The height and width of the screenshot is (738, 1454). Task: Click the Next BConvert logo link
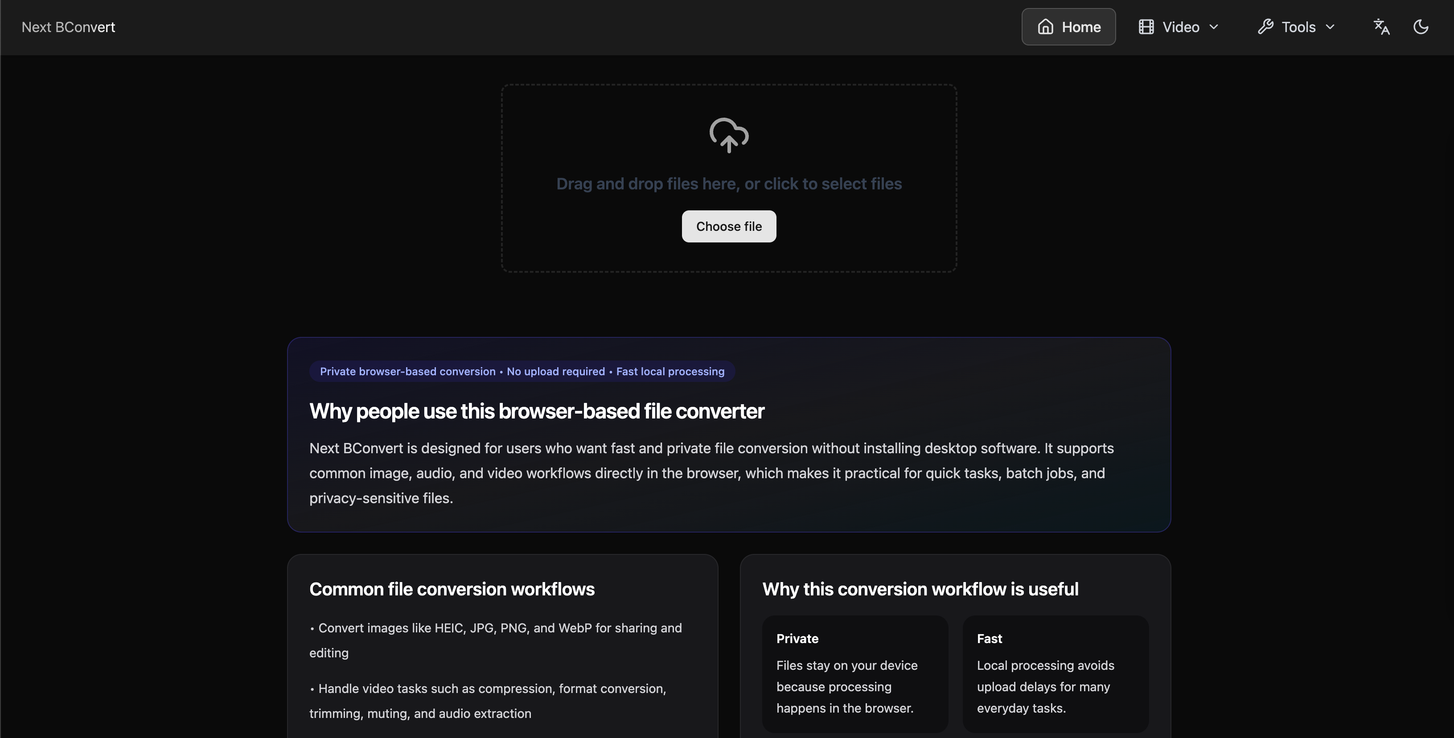[68, 27]
